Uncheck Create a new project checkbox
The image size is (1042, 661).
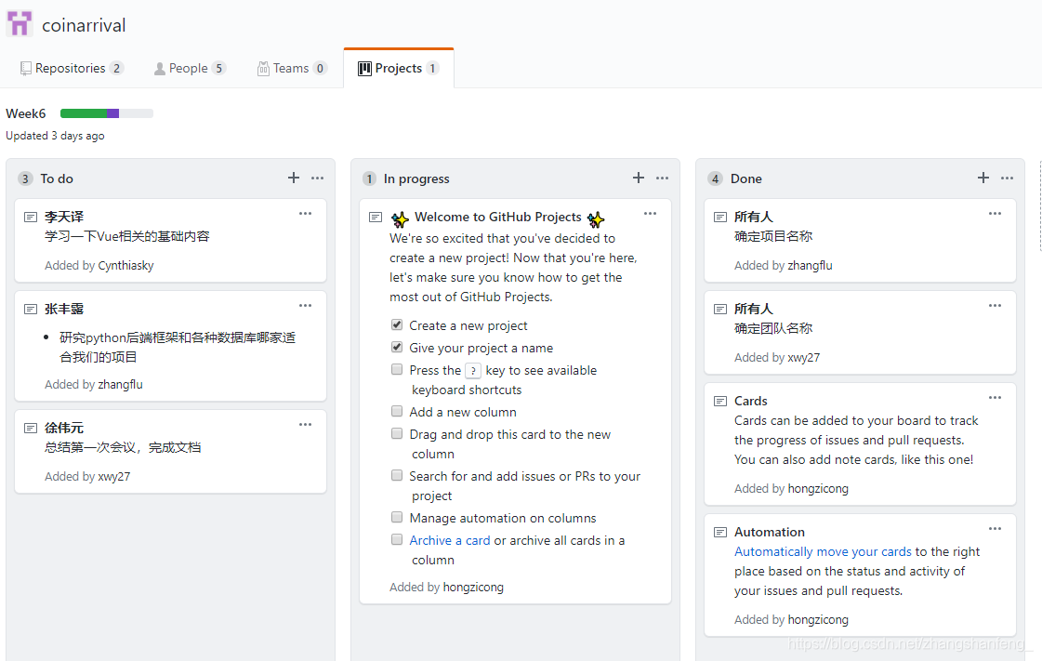click(397, 324)
